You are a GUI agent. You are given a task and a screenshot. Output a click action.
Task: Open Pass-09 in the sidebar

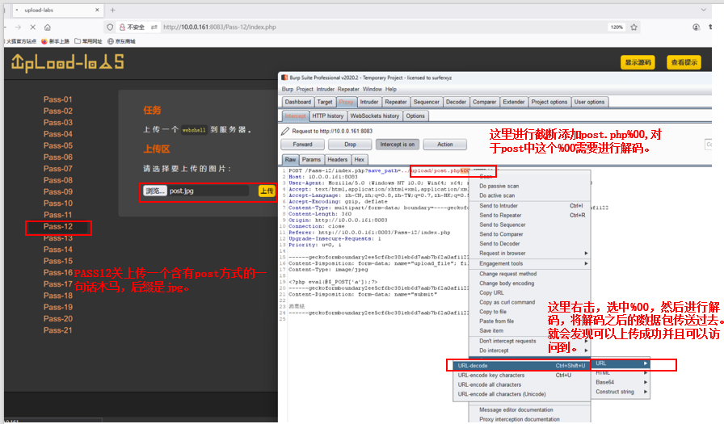57,191
